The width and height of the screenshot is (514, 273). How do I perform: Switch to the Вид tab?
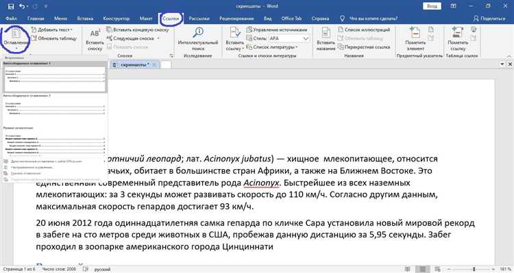coord(267,18)
